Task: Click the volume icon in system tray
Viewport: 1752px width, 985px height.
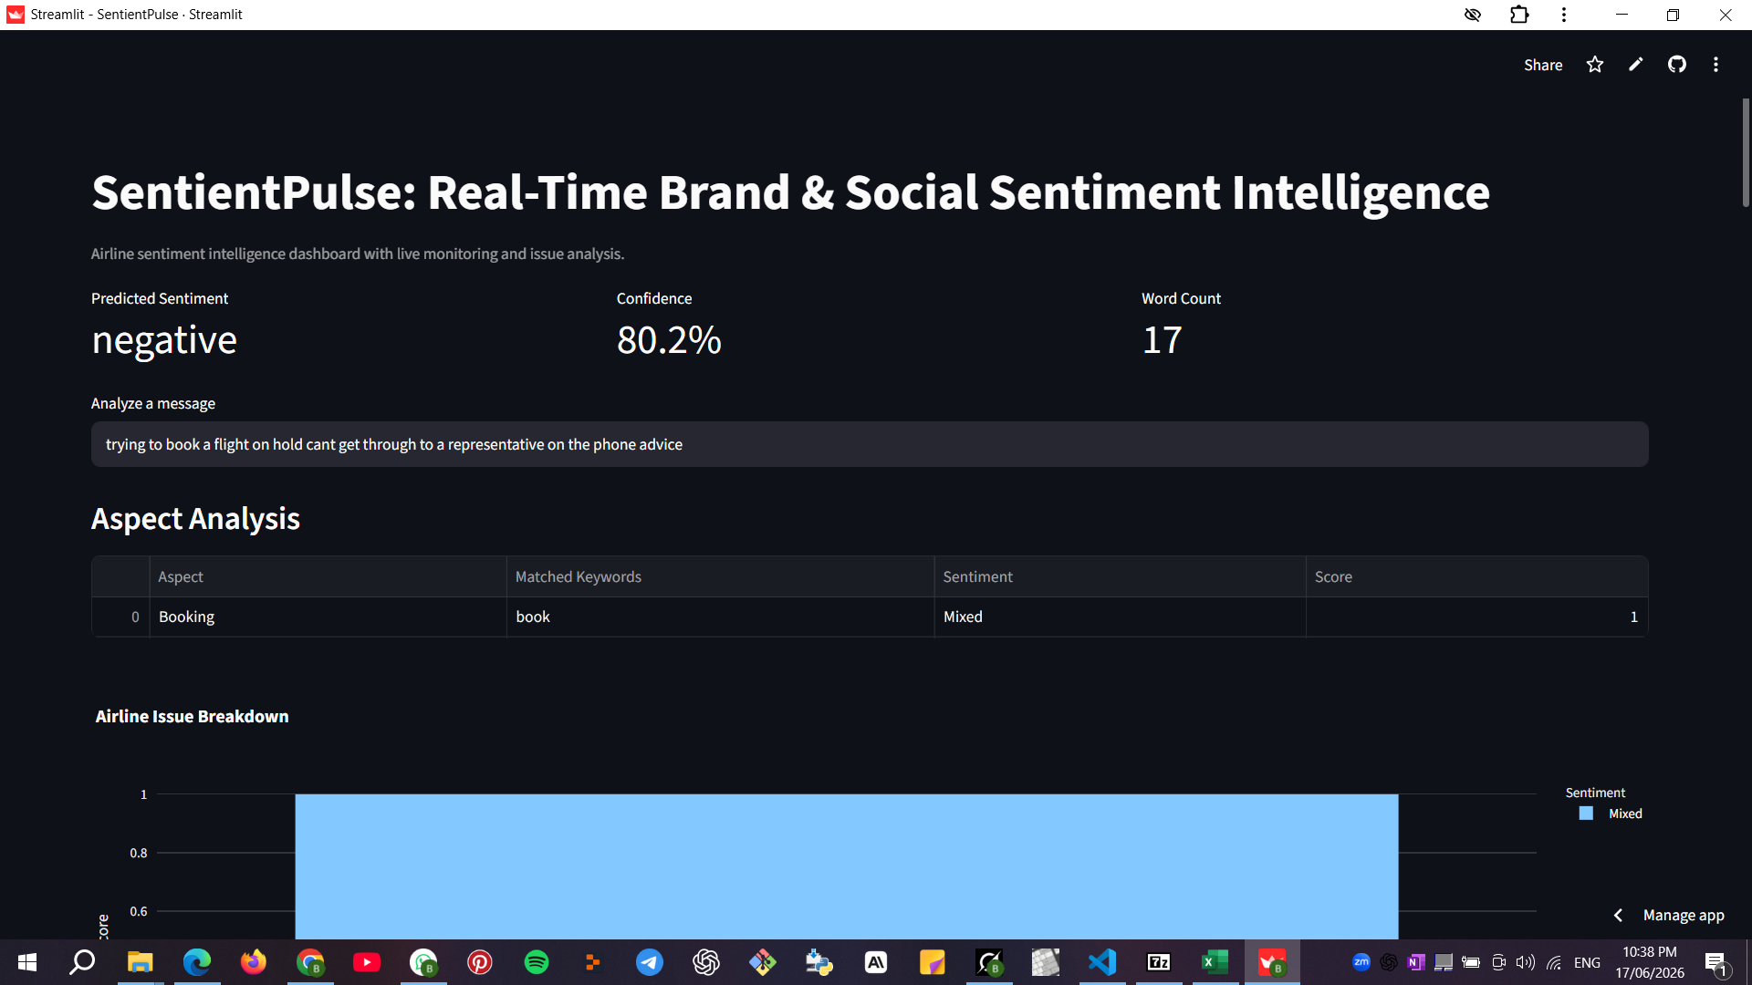Action: coord(1525,962)
